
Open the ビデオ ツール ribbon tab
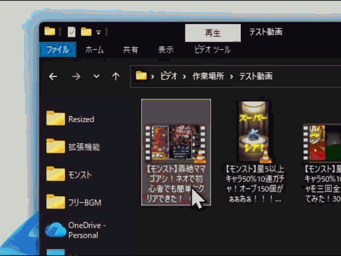click(212, 50)
